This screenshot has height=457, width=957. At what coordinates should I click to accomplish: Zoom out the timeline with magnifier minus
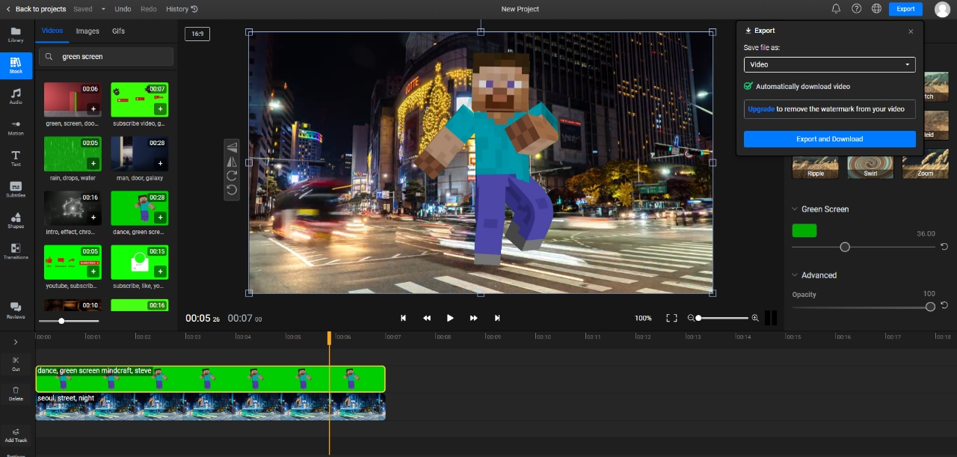click(x=691, y=318)
